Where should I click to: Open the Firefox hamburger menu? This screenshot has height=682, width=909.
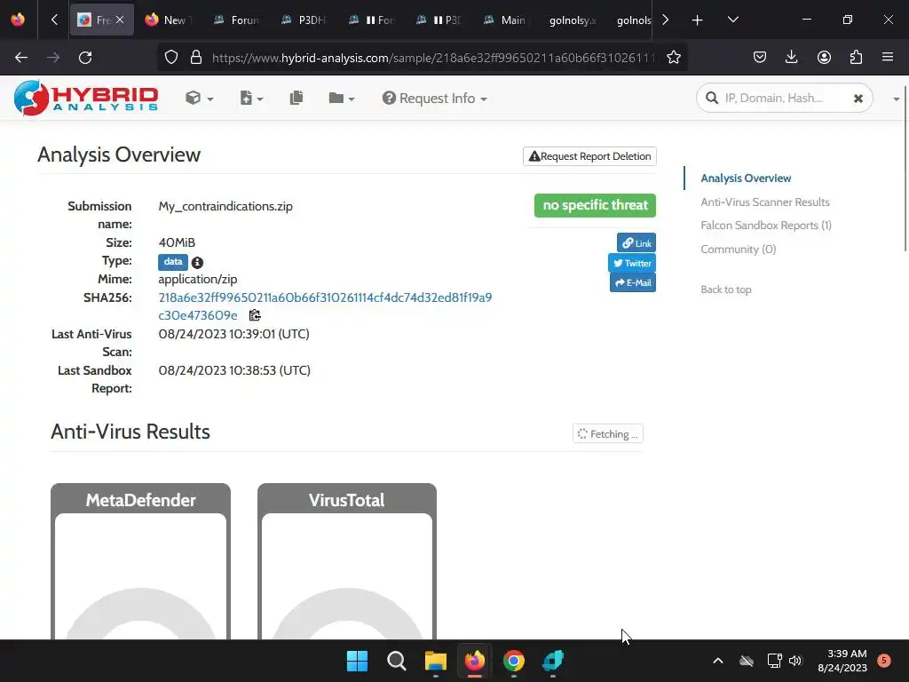888,58
